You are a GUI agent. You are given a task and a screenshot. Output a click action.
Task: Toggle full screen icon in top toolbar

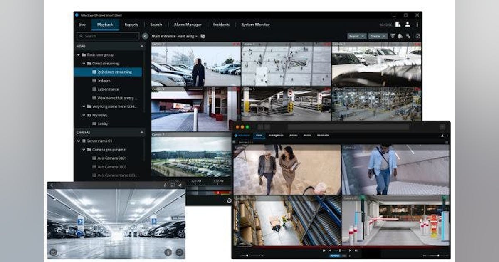(418, 36)
